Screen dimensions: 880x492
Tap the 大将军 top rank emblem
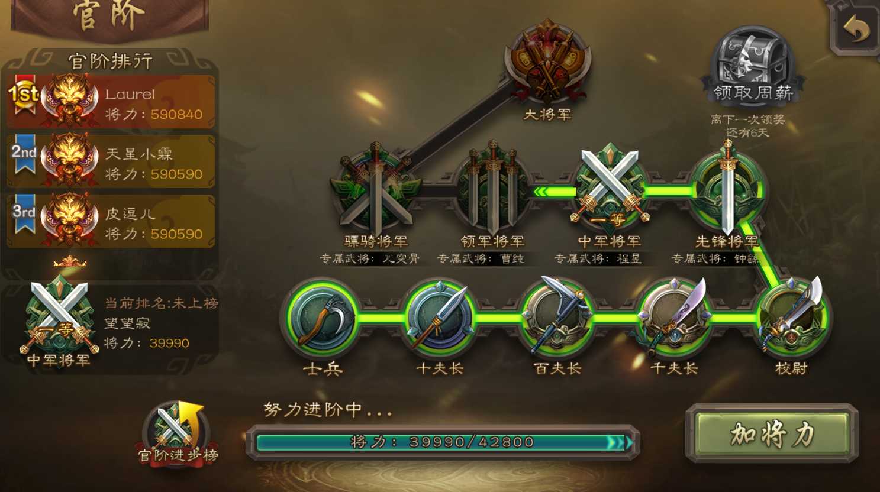[547, 62]
